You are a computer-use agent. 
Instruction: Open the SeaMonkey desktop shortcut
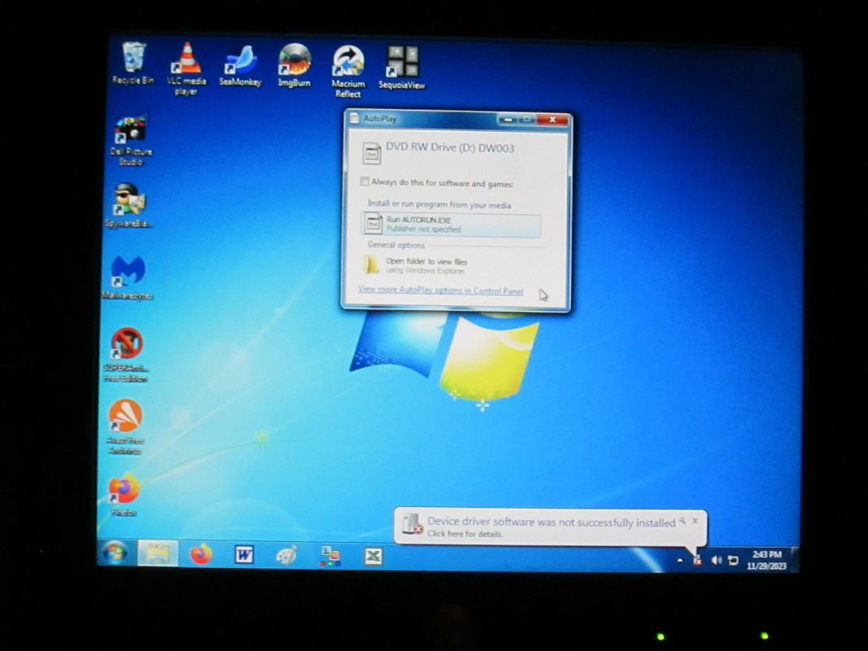pyautogui.click(x=240, y=65)
